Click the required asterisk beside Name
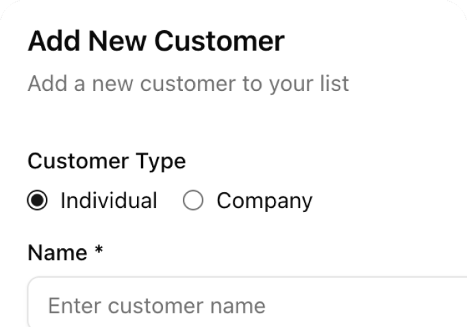This screenshot has width=467, height=327. (99, 252)
